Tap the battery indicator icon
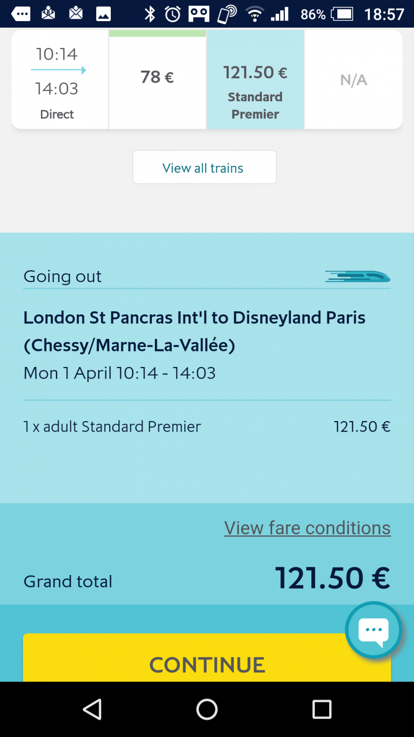 point(342,14)
